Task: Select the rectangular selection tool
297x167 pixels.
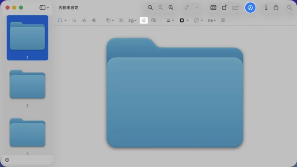Action: point(60,20)
